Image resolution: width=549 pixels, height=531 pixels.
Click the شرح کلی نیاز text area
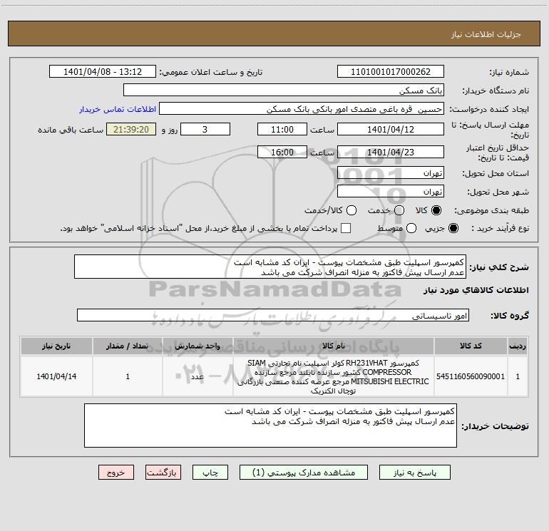click(x=270, y=267)
